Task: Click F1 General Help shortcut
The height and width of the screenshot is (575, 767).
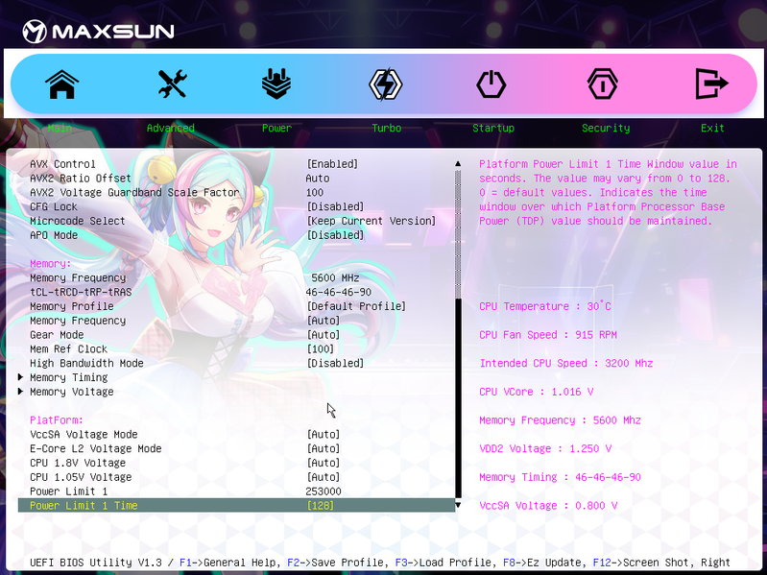Action: click(x=230, y=563)
